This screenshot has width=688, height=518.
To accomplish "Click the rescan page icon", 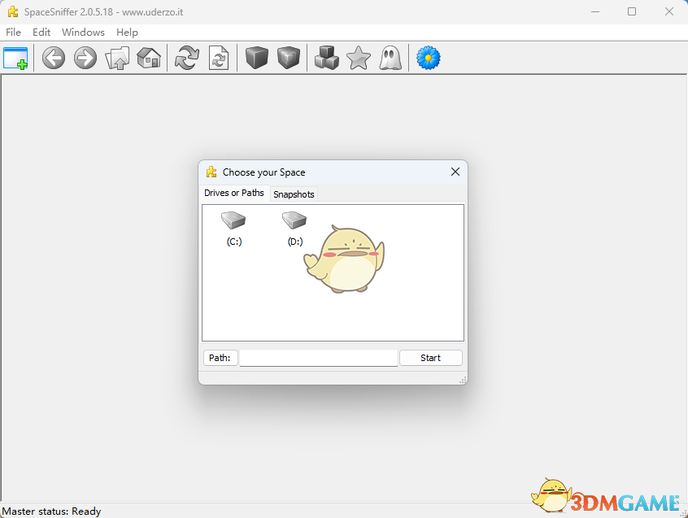I will (219, 58).
